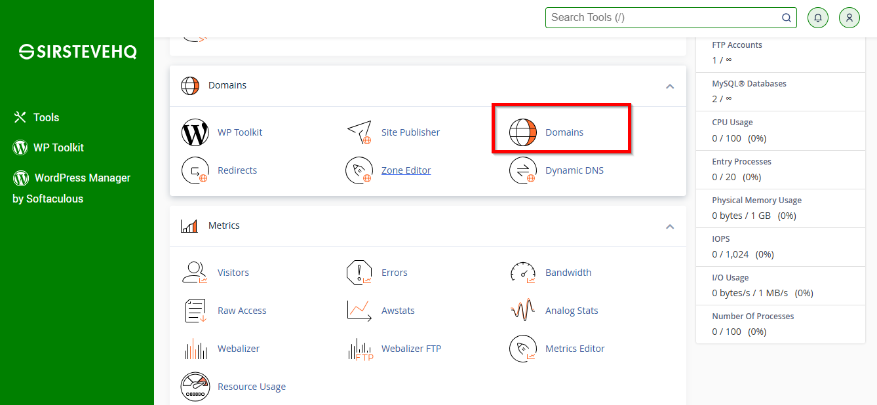Open the Domains globe icon
Screen dimensions: 877x405
tap(523, 132)
